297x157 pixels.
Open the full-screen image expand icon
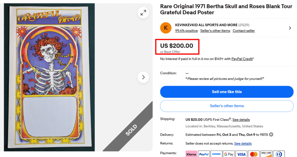tap(143, 13)
